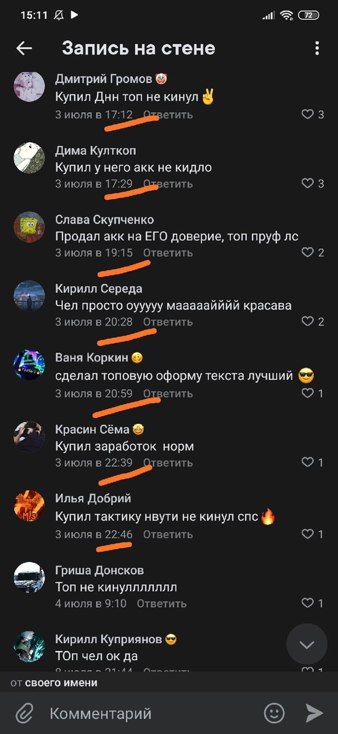Viewport: 338px width, 734px height.
Task: Open Кирилл Куприянов's profile name
Action: point(109,639)
